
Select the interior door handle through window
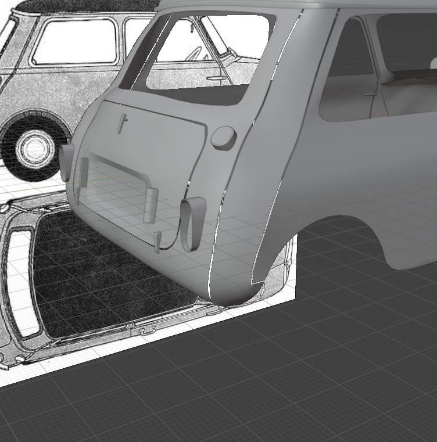click(x=370, y=94)
